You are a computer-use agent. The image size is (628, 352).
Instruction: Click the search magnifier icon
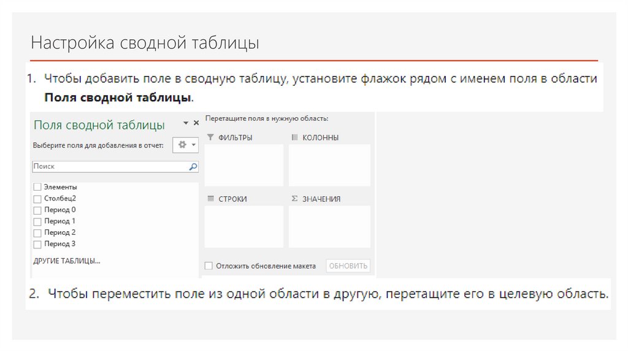pos(193,167)
